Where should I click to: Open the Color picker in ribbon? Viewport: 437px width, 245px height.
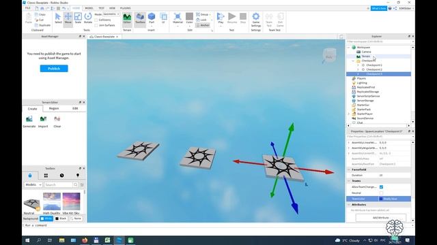pos(189,18)
